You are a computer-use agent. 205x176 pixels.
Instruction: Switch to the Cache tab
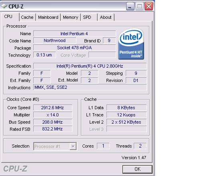click(27, 17)
